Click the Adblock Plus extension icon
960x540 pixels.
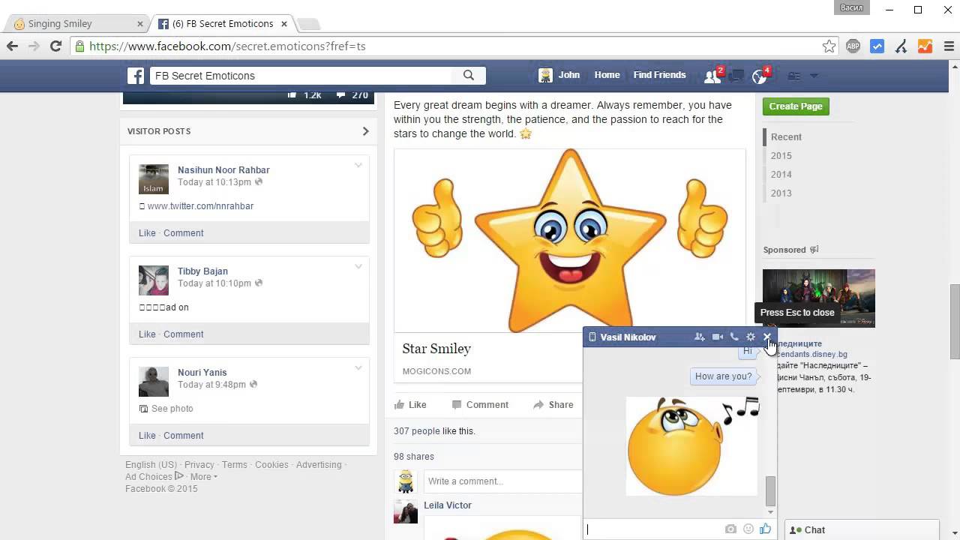853,46
